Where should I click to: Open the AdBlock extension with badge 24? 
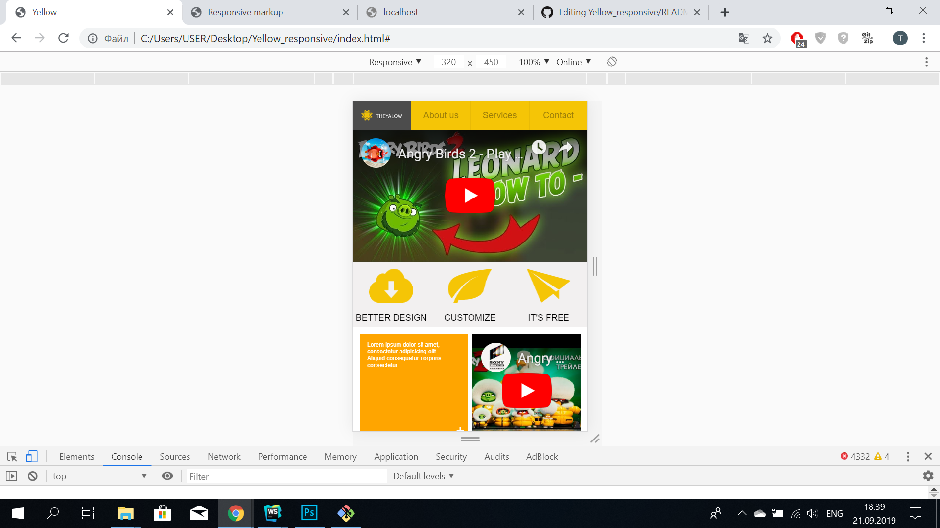(x=798, y=39)
